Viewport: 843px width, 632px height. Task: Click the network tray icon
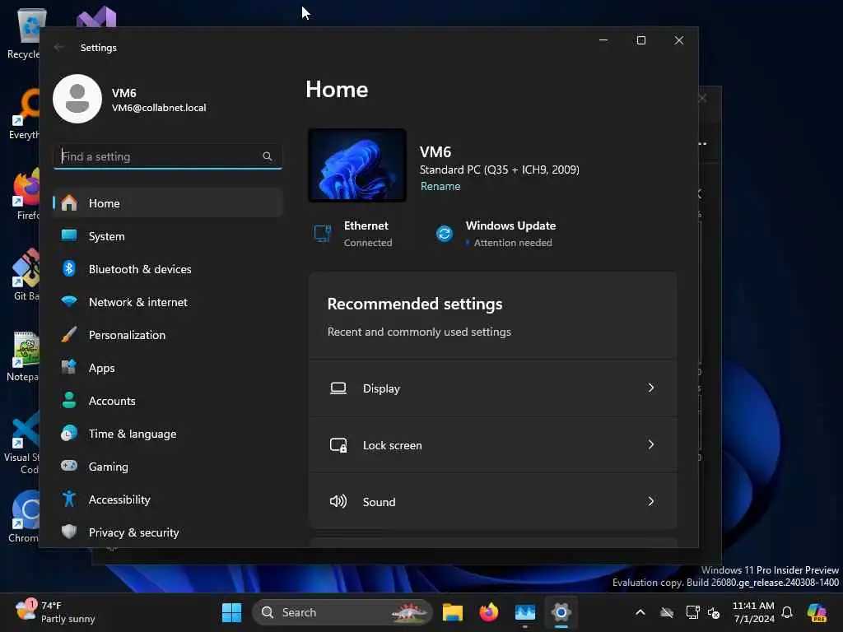[x=692, y=612]
